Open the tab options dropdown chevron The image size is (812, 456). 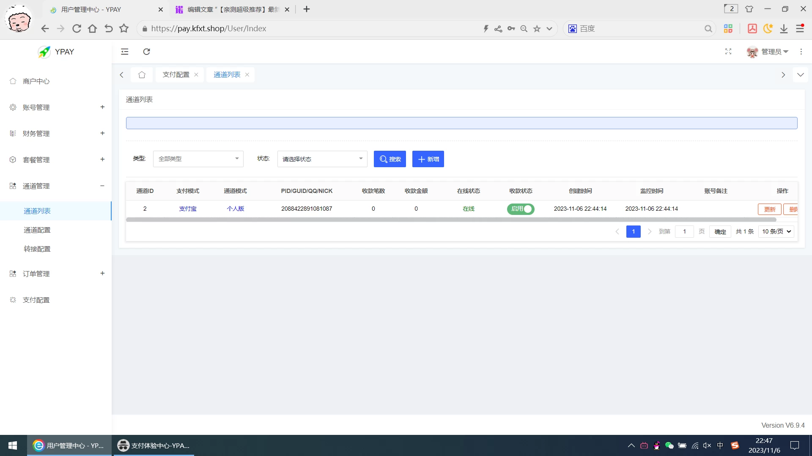800,75
